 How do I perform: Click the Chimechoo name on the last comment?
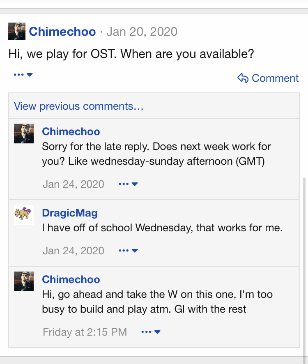71,279
